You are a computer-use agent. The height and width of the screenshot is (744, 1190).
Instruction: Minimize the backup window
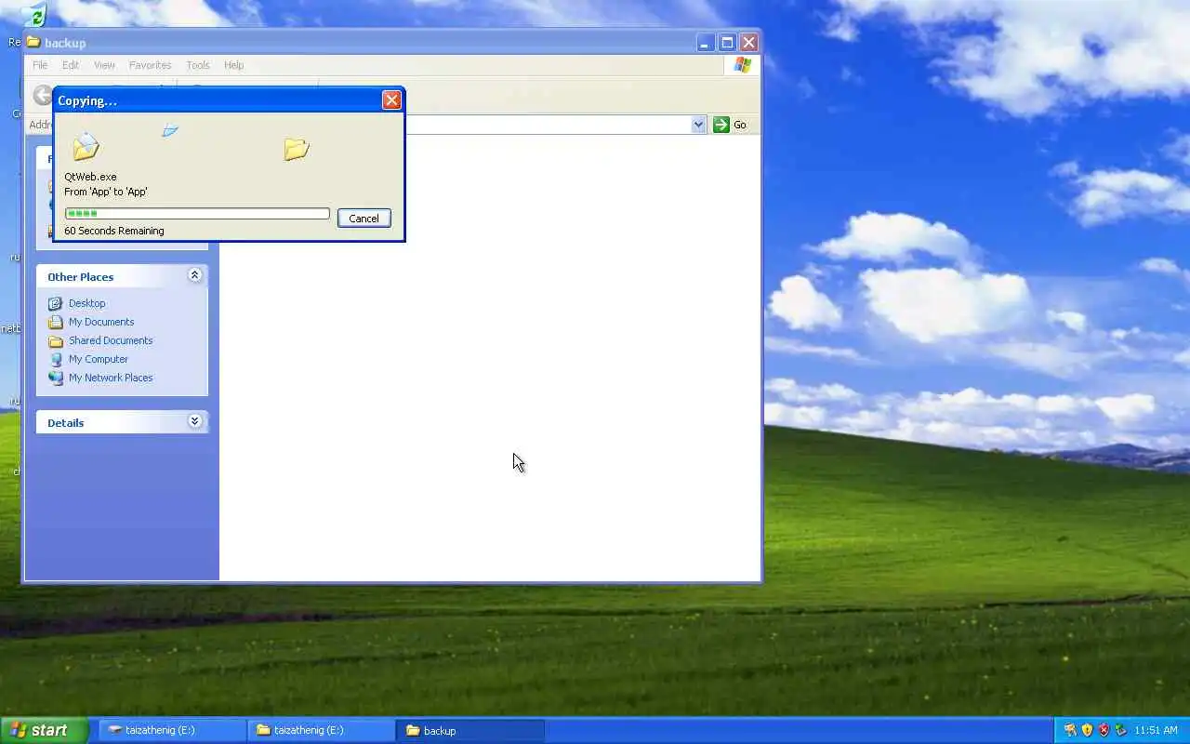[706, 43]
